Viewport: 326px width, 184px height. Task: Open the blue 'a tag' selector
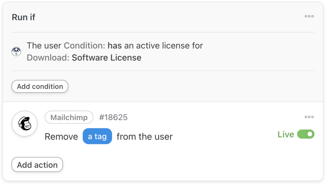pyautogui.click(x=97, y=136)
